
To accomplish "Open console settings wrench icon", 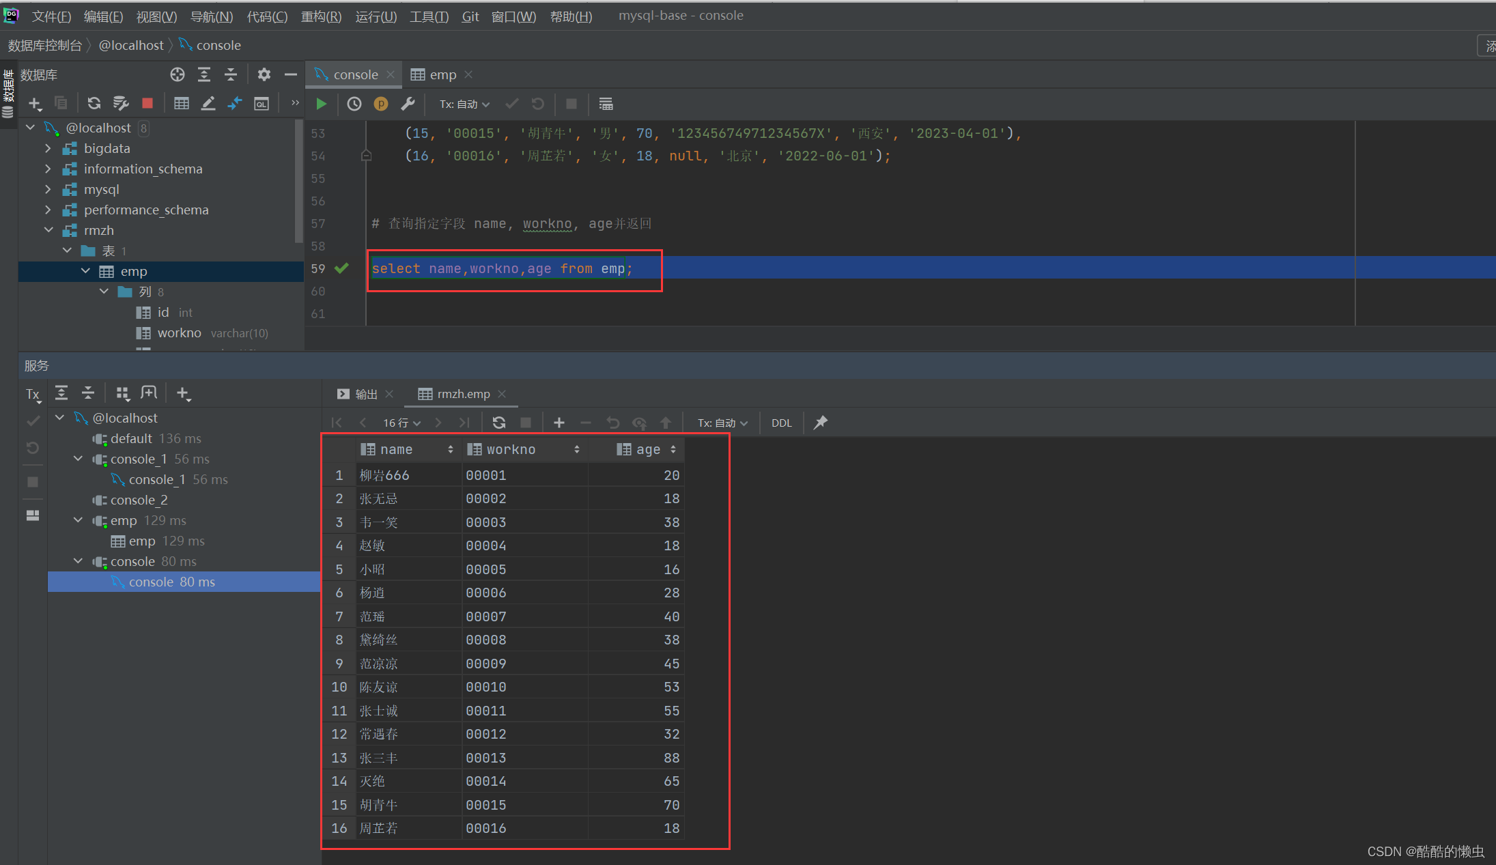I will (x=408, y=104).
